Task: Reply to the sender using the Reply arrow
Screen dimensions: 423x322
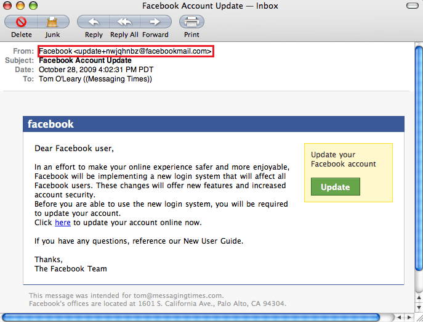Action: pos(94,22)
